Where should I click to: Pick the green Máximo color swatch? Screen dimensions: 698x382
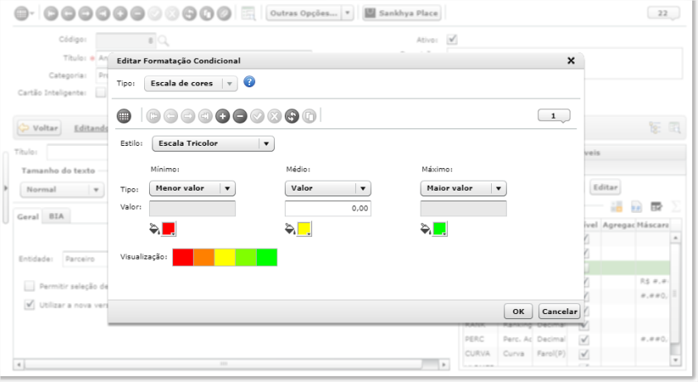click(440, 229)
